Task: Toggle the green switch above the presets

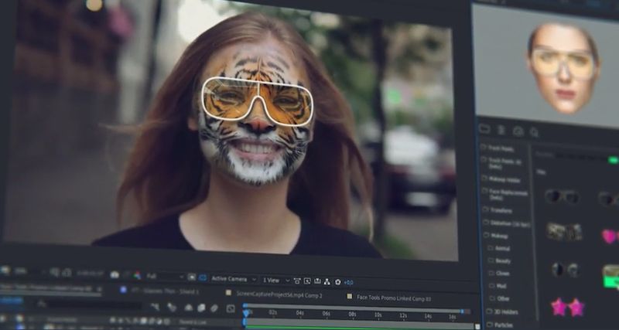Action: 613,160
